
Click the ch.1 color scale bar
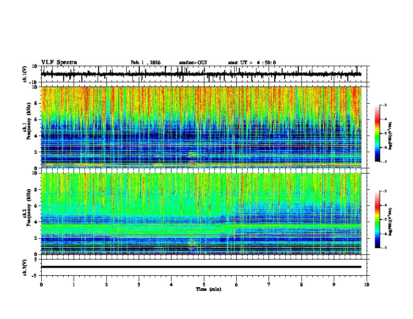377,133
